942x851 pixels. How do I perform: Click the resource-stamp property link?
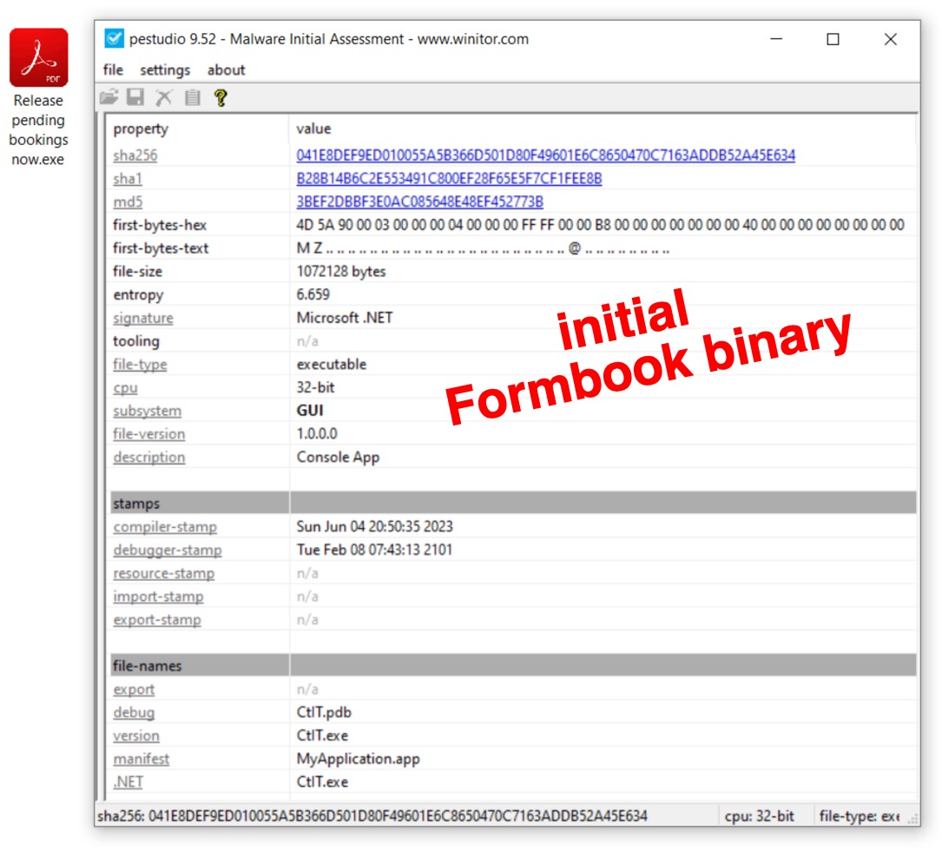tap(163, 573)
